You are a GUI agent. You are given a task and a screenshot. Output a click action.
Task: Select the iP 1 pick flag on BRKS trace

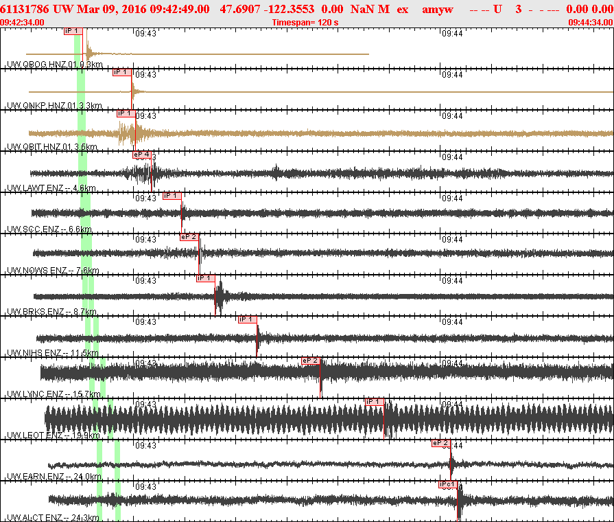(x=206, y=278)
